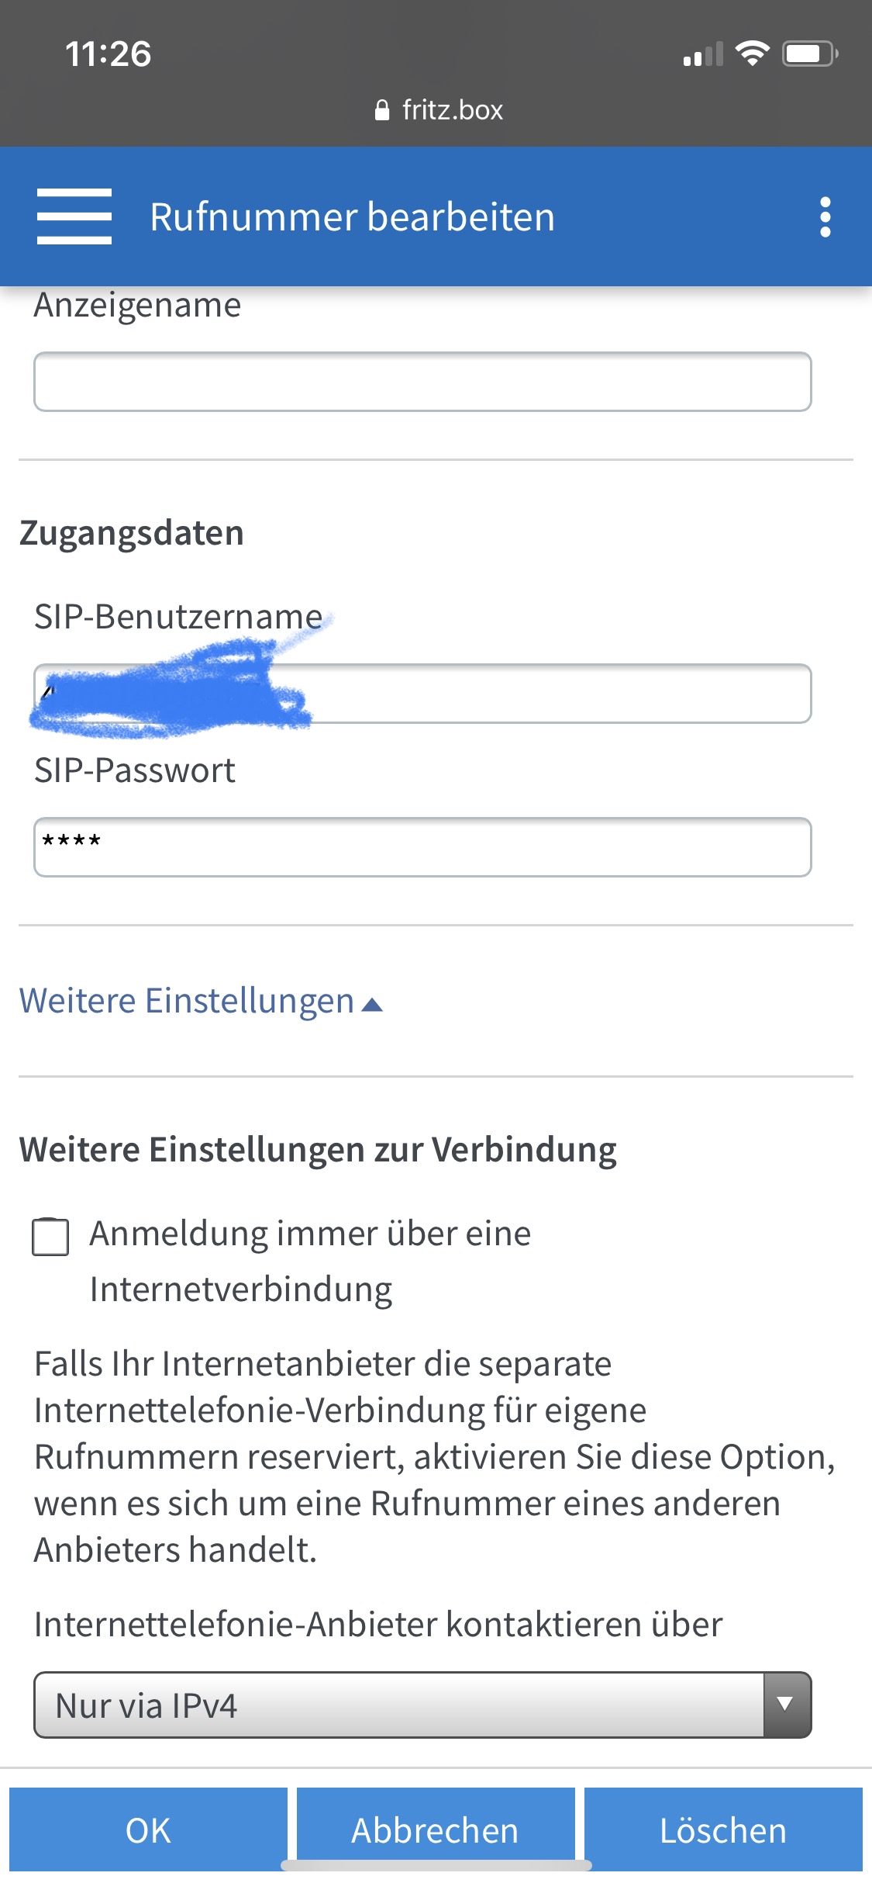Tap the Rufnummer bearbeiten page title
Screen dimensions: 872x1890
353,216
